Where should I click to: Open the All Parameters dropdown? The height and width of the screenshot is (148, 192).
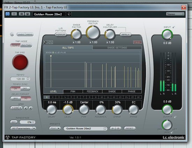(23, 129)
